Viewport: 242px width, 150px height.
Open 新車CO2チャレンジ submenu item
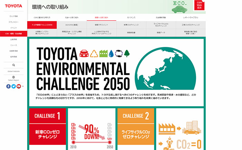point(131,25)
